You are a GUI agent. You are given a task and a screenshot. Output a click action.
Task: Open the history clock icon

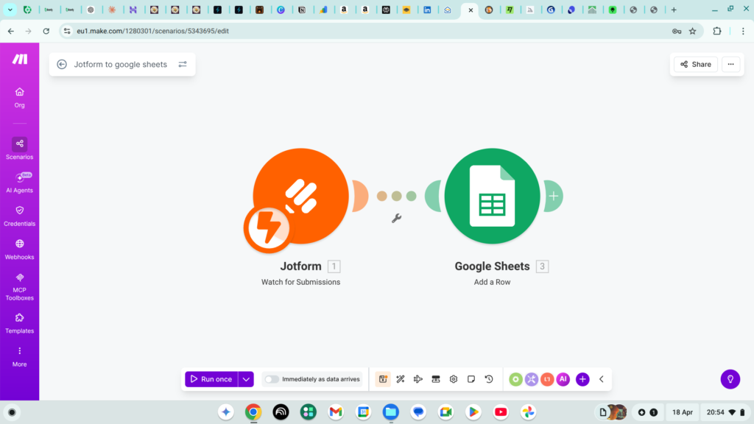click(x=489, y=379)
